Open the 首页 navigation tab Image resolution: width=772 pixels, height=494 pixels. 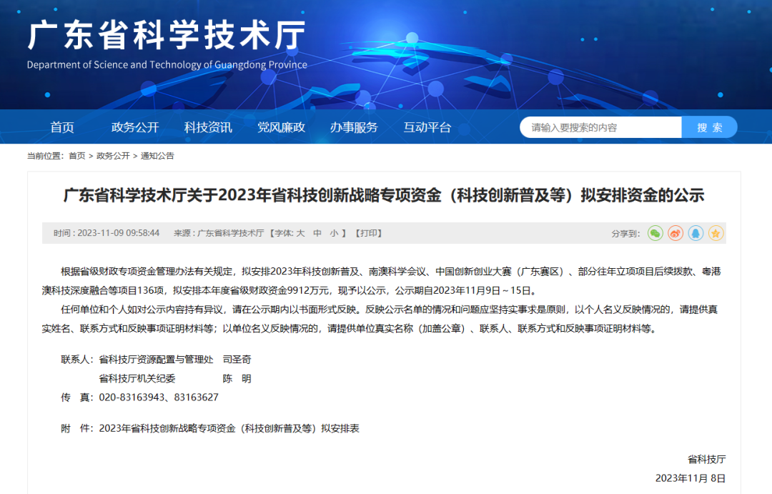coord(62,127)
